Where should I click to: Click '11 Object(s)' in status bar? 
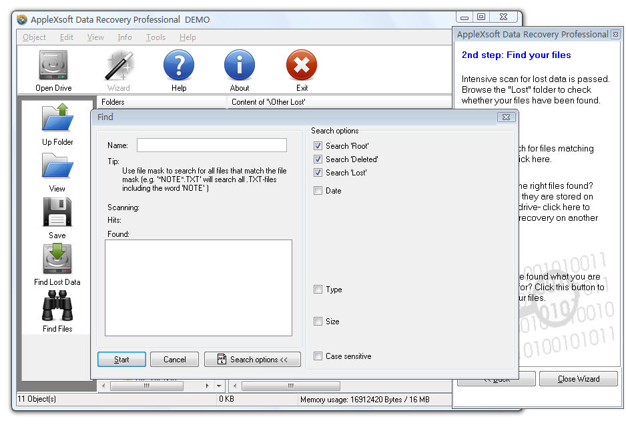37,399
